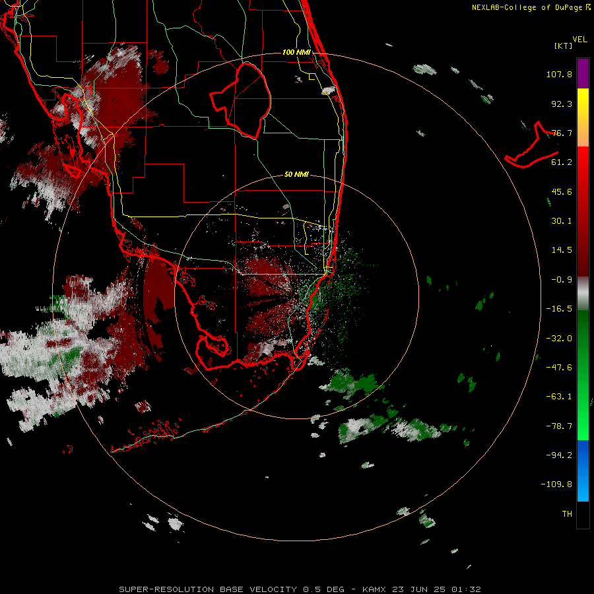This screenshot has width=594, height=594.
Task: Click the 92.3 legend value
Action: coord(562,104)
